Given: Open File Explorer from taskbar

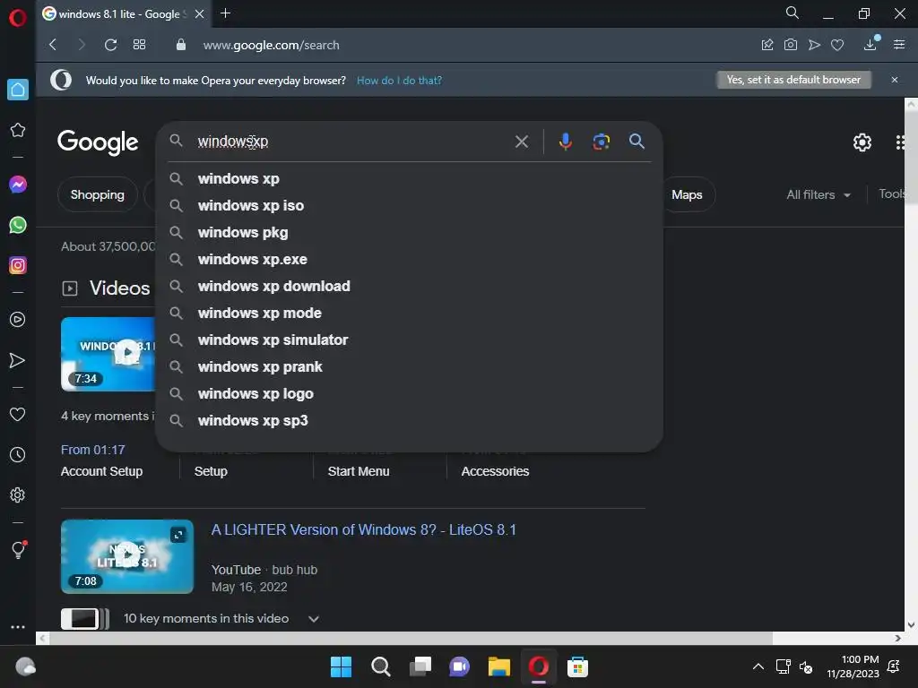Looking at the screenshot, I should [x=499, y=666].
